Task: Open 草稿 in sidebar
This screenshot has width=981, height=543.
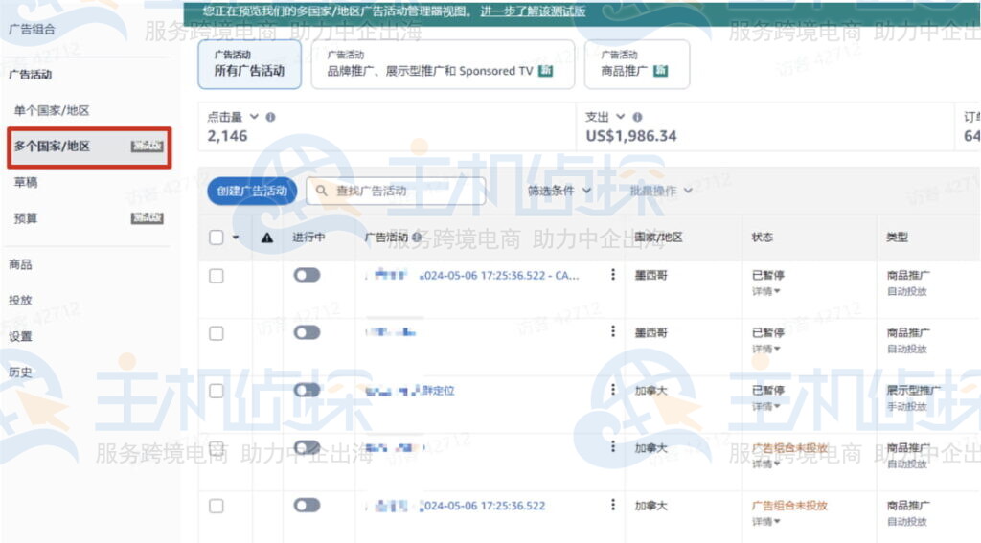Action: (26, 183)
